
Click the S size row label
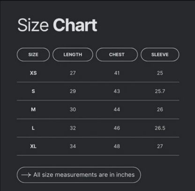(x=33, y=91)
